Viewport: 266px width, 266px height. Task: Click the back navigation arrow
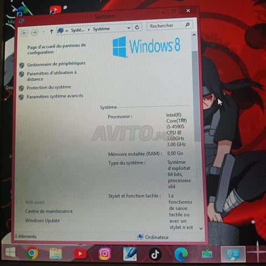[x=24, y=33]
